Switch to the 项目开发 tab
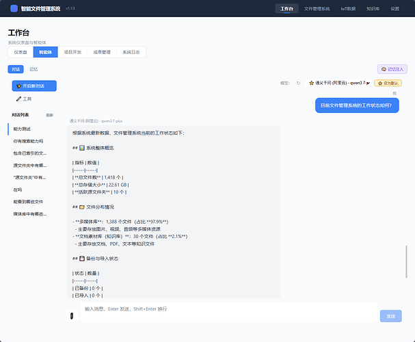The image size is (415, 342). 72,52
